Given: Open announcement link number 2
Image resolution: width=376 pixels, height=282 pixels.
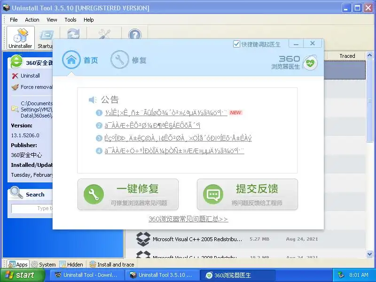Looking at the screenshot, I should tap(152, 125).
